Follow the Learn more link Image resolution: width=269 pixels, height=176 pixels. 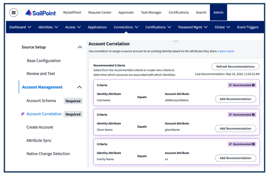coord(226,51)
